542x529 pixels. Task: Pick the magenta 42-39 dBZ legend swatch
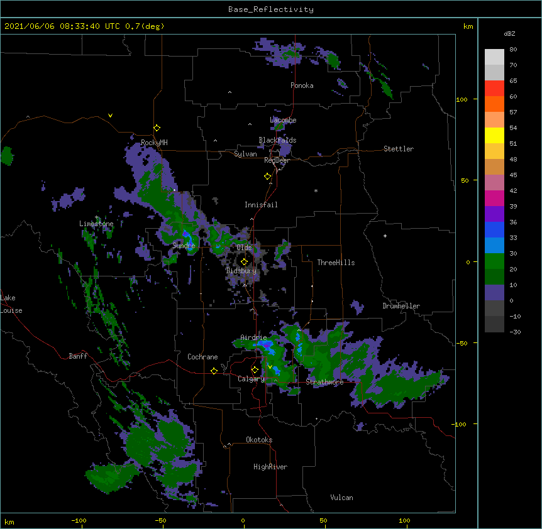click(x=494, y=198)
